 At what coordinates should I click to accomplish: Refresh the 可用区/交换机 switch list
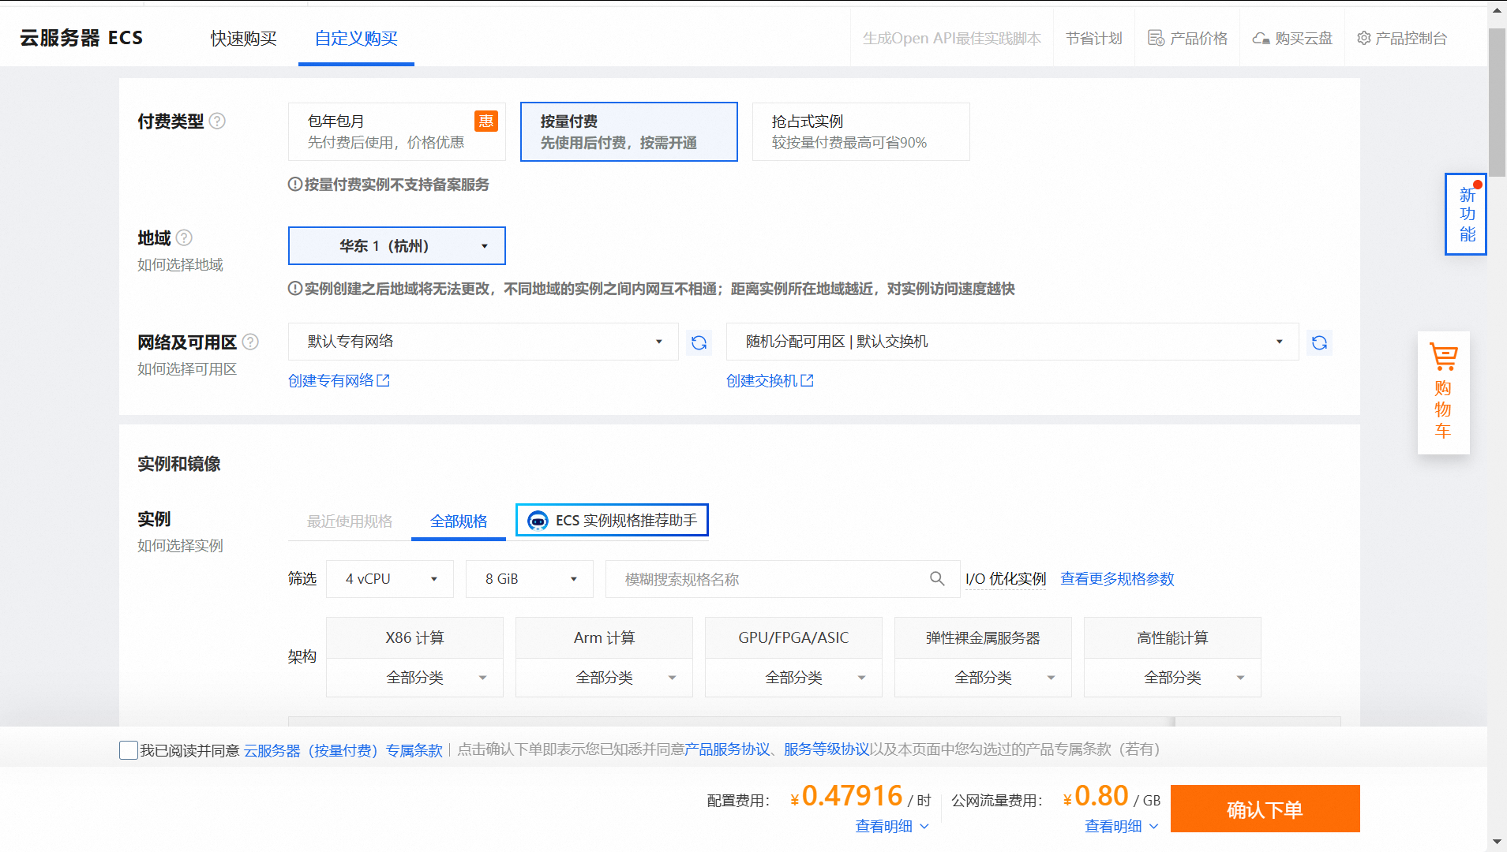click(x=1319, y=342)
